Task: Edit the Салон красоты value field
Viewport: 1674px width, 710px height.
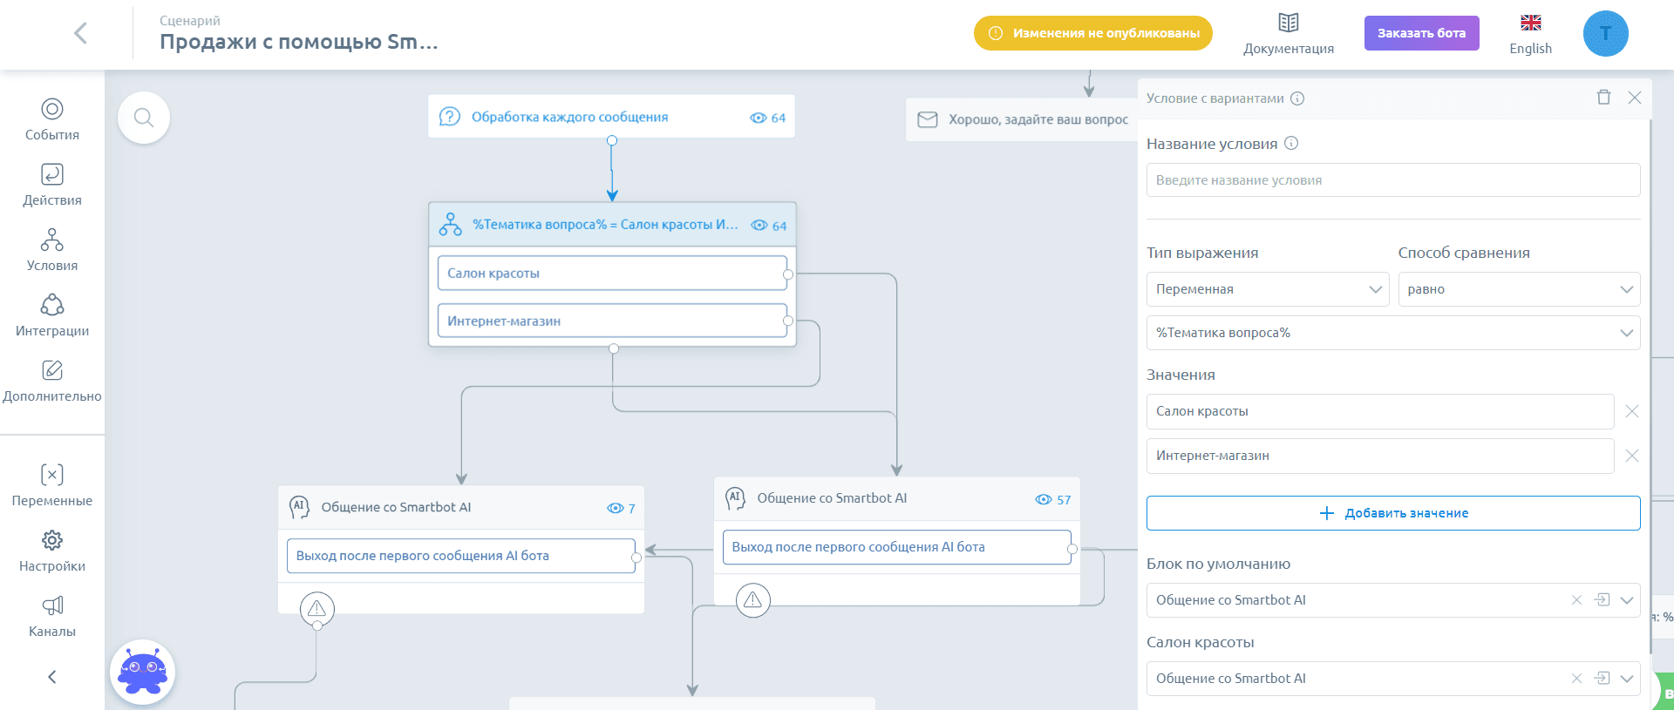Action: 1380,411
